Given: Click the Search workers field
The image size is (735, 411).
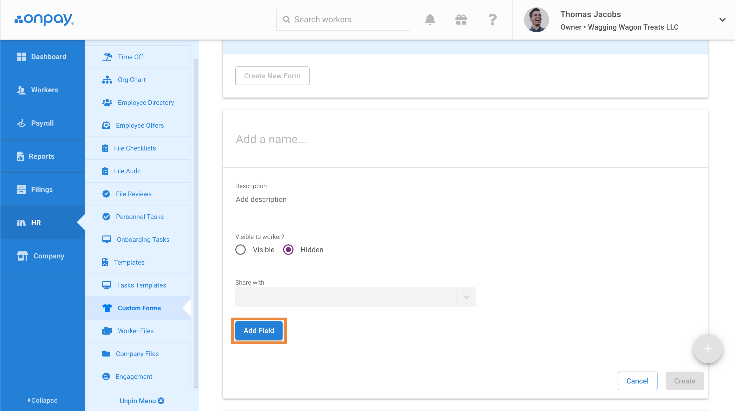Looking at the screenshot, I should click(343, 20).
